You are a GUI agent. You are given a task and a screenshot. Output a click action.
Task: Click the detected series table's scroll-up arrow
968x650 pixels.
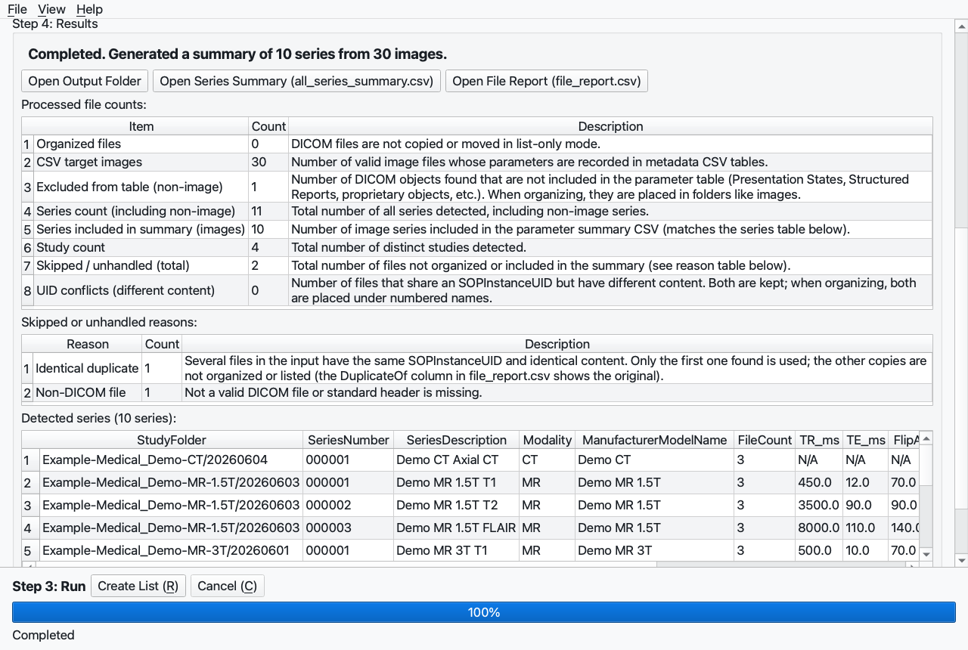coord(926,438)
